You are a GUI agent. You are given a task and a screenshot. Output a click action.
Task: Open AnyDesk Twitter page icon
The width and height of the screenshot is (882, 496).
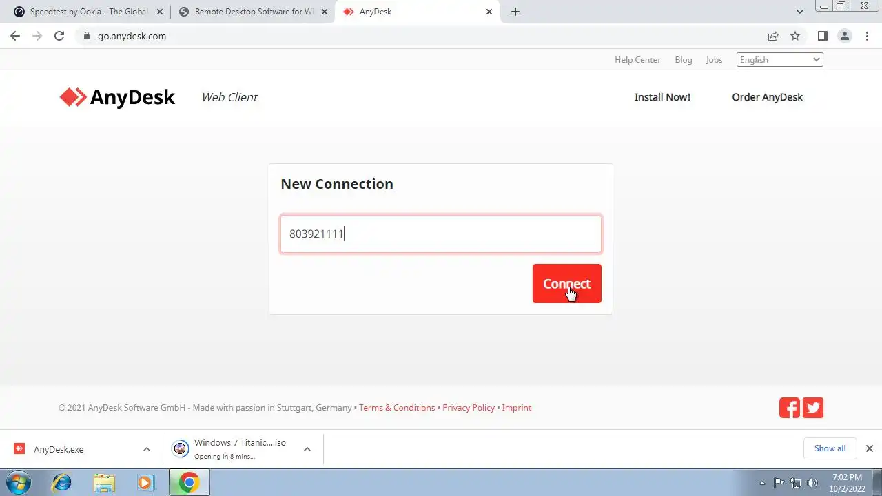click(x=813, y=408)
